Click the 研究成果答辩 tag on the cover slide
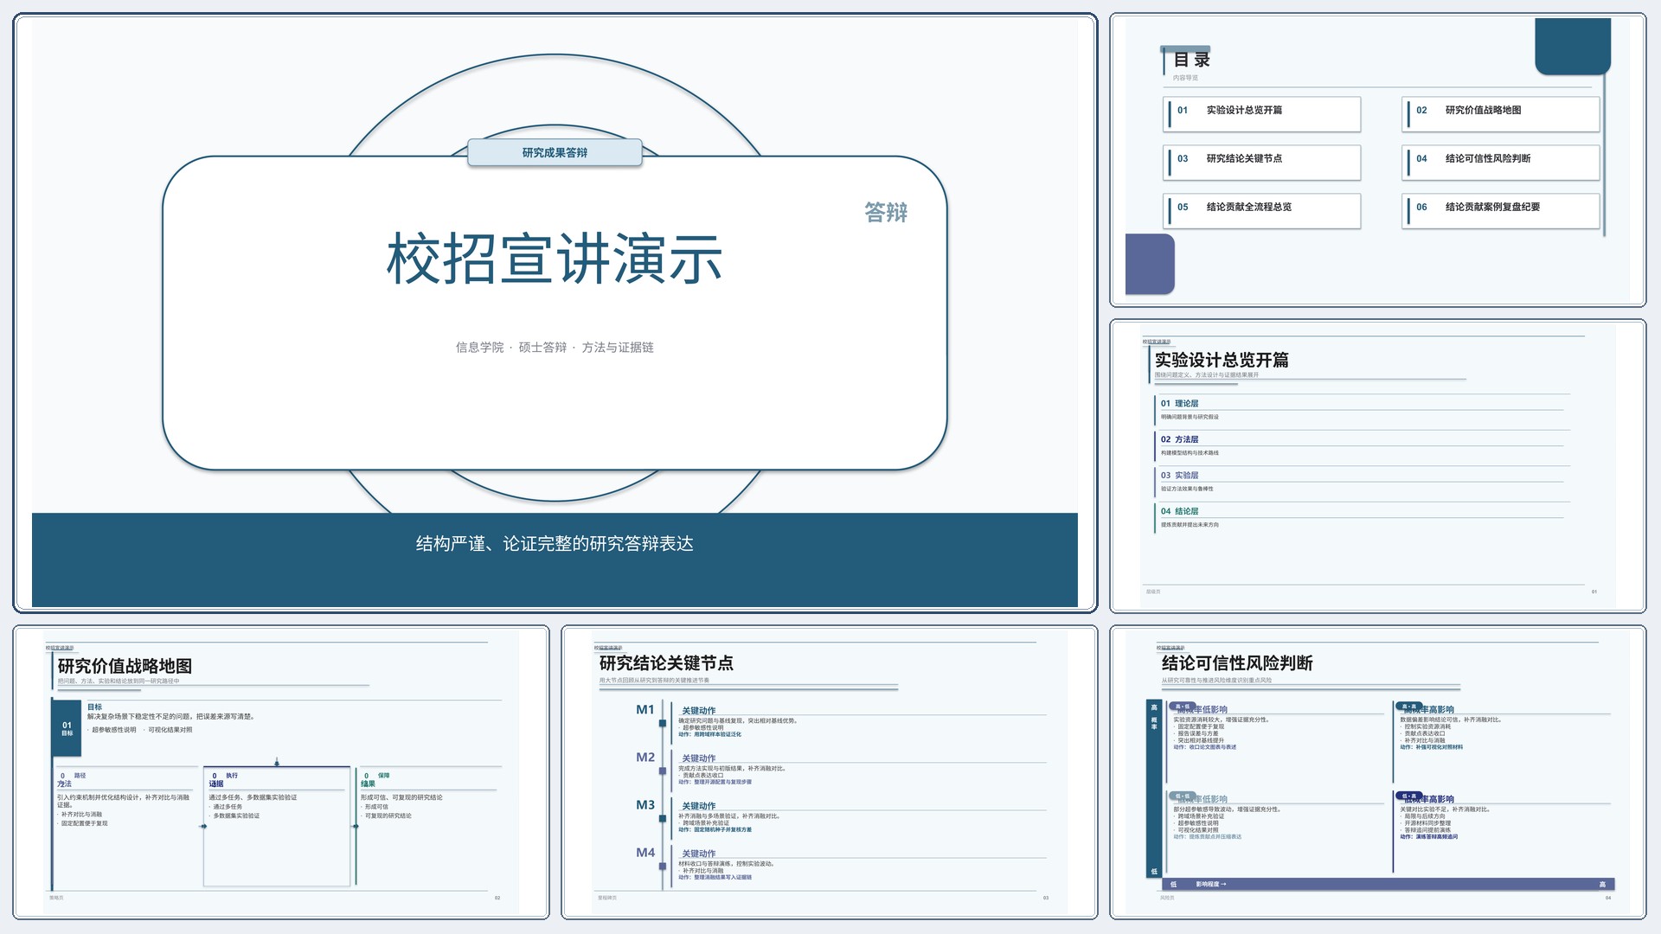Image resolution: width=1661 pixels, height=934 pixels. 555,152
